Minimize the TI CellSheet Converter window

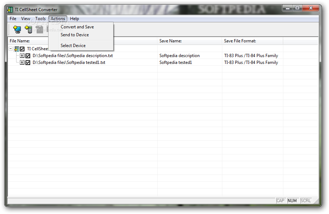(x=287, y=8)
